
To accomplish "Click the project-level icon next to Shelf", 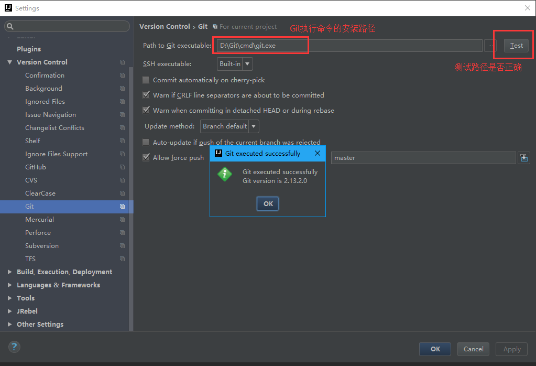I will [x=122, y=141].
